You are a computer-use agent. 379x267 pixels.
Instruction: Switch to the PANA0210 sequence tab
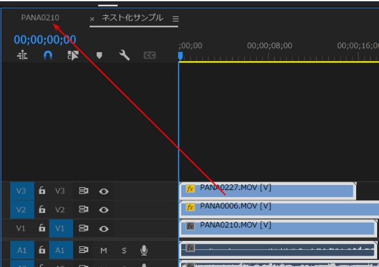[x=40, y=18]
